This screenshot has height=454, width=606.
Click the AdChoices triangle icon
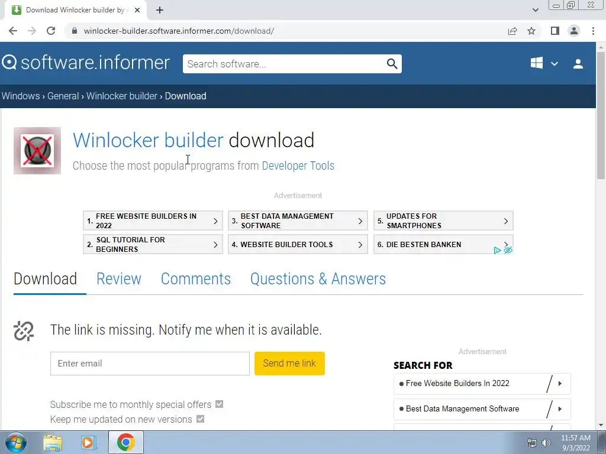coord(497,251)
